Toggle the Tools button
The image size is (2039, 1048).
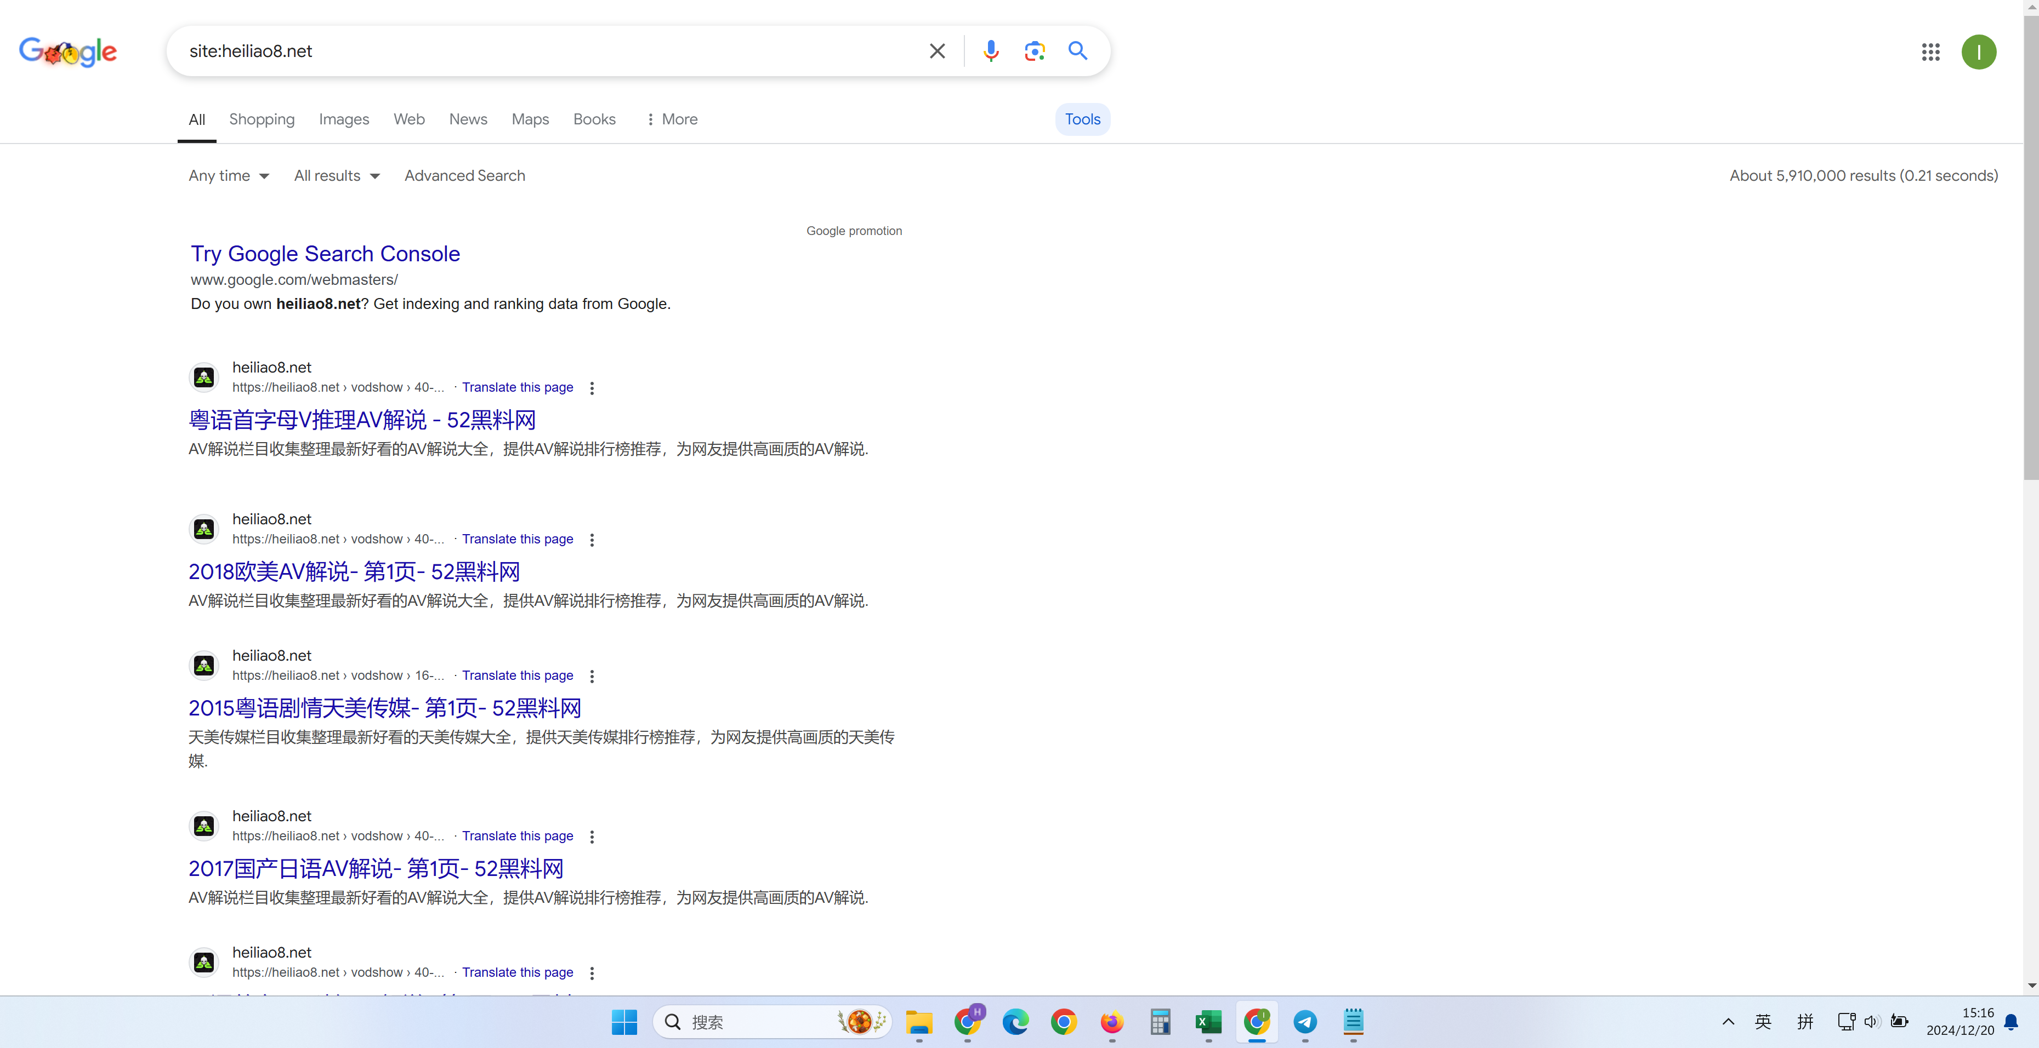pyautogui.click(x=1082, y=119)
